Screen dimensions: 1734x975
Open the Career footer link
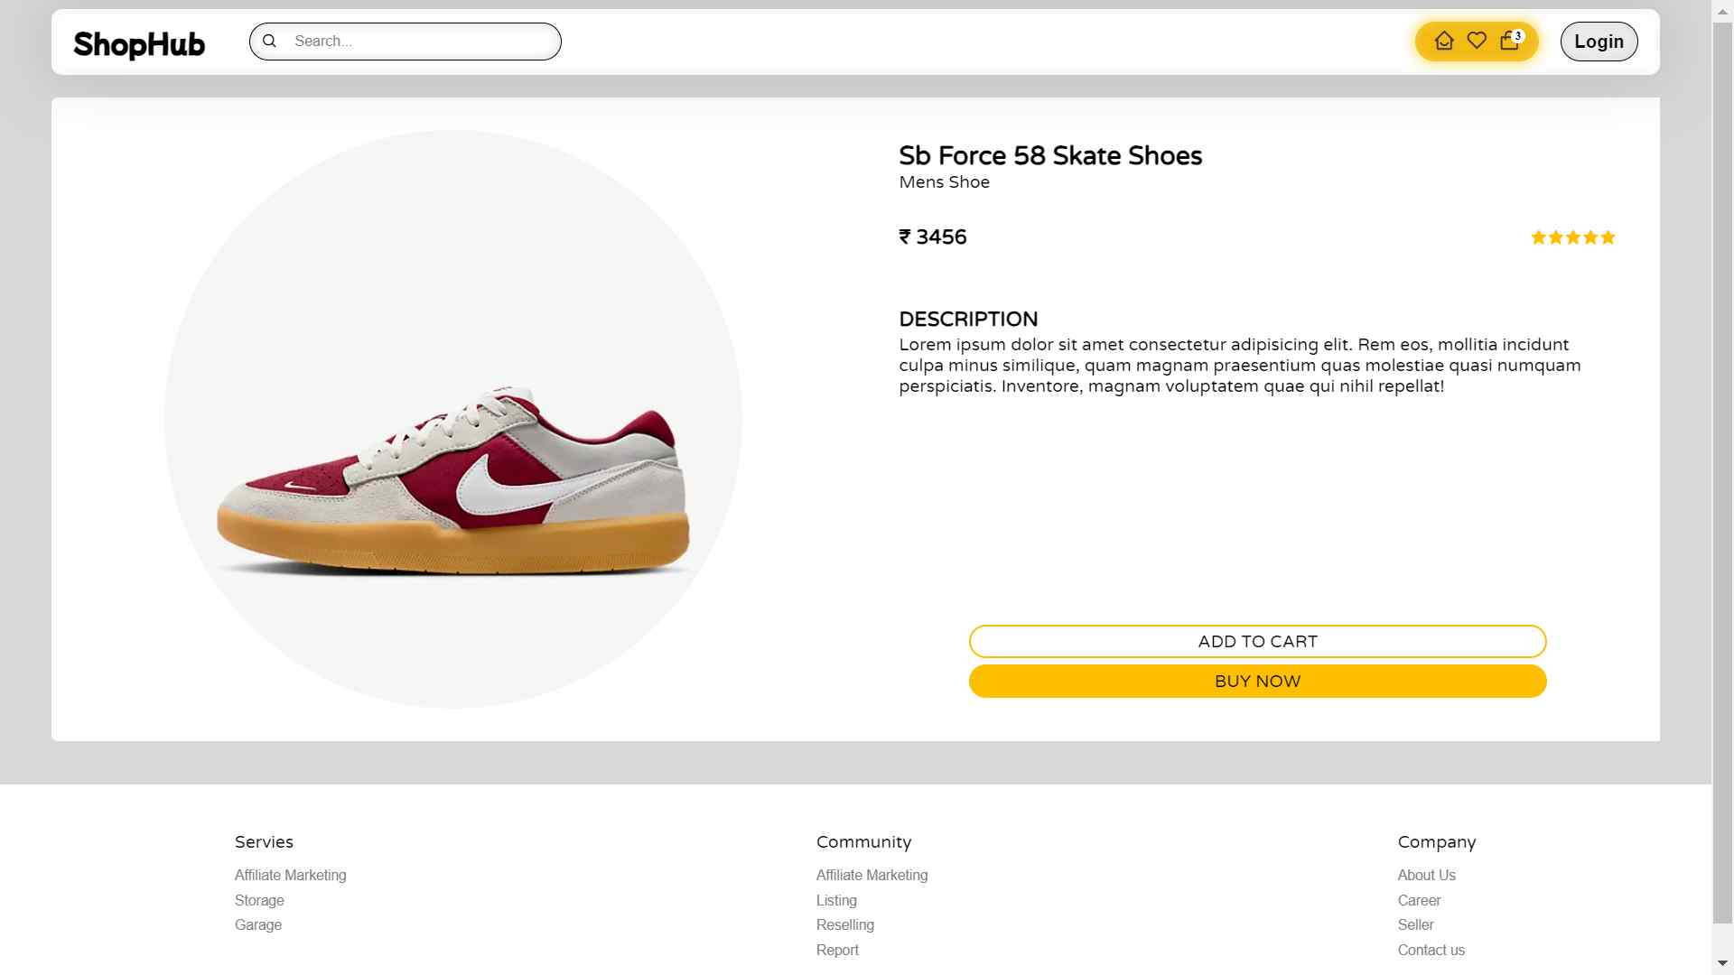[x=1419, y=900]
